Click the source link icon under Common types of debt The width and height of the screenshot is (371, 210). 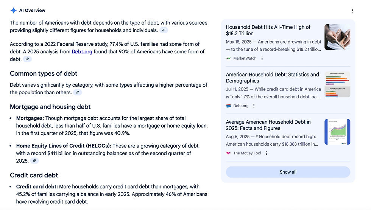(x=77, y=92)
